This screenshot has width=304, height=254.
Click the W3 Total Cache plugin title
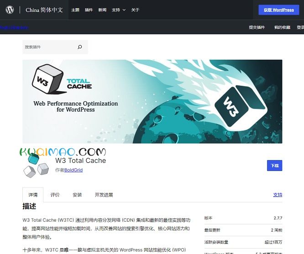81,161
